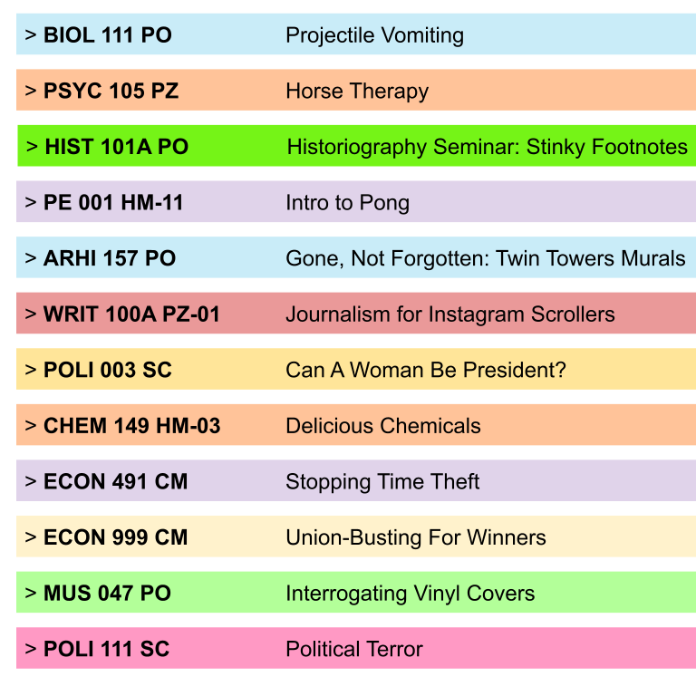Click the "Intro to Pong" title
Image resolution: width=696 pixels, height=696 pixels.
pyautogui.click(x=347, y=202)
